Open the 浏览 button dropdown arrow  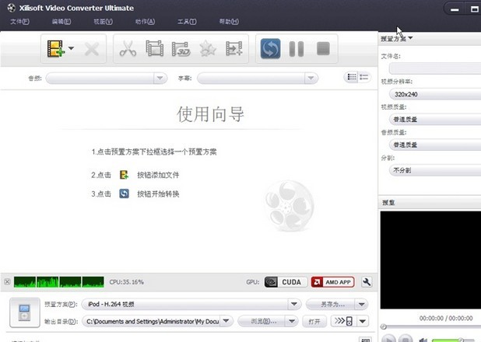[x=291, y=321]
